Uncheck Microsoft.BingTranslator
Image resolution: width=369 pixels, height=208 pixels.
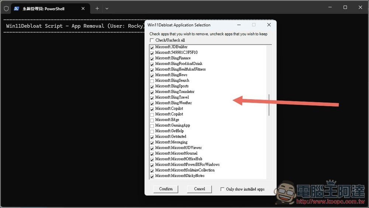coord(152,93)
